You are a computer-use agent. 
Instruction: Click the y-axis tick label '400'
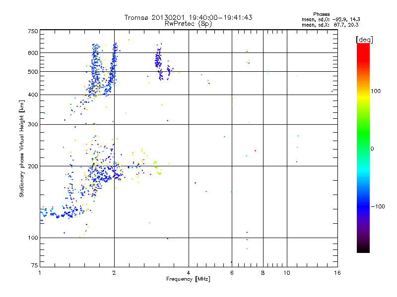[33, 95]
